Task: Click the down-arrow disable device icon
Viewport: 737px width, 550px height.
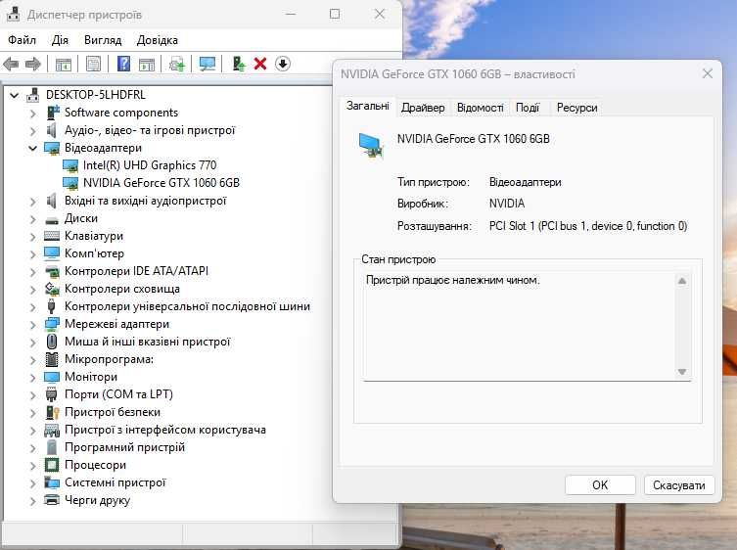Action: click(x=283, y=64)
